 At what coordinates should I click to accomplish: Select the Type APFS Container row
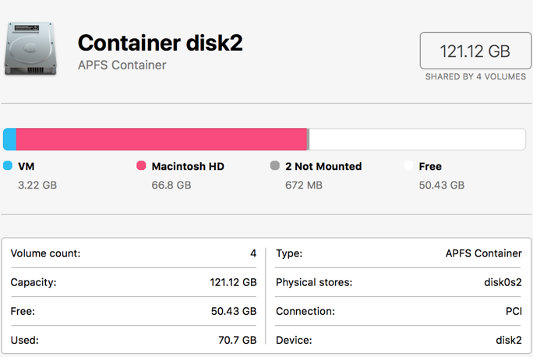(x=398, y=253)
